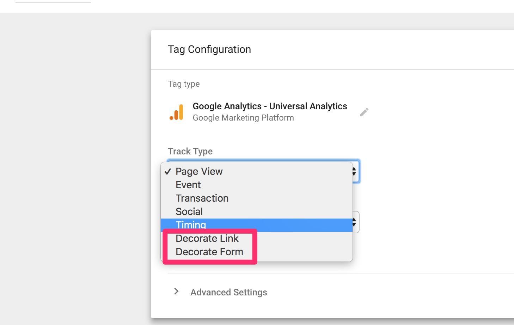Screen dimensions: 514x325
Task: Open Advanced Settings section label
Action: (229, 292)
